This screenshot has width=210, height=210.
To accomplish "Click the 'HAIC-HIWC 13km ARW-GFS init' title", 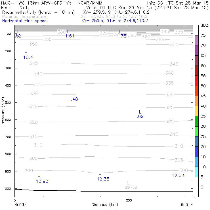I will tap(36, 3).
